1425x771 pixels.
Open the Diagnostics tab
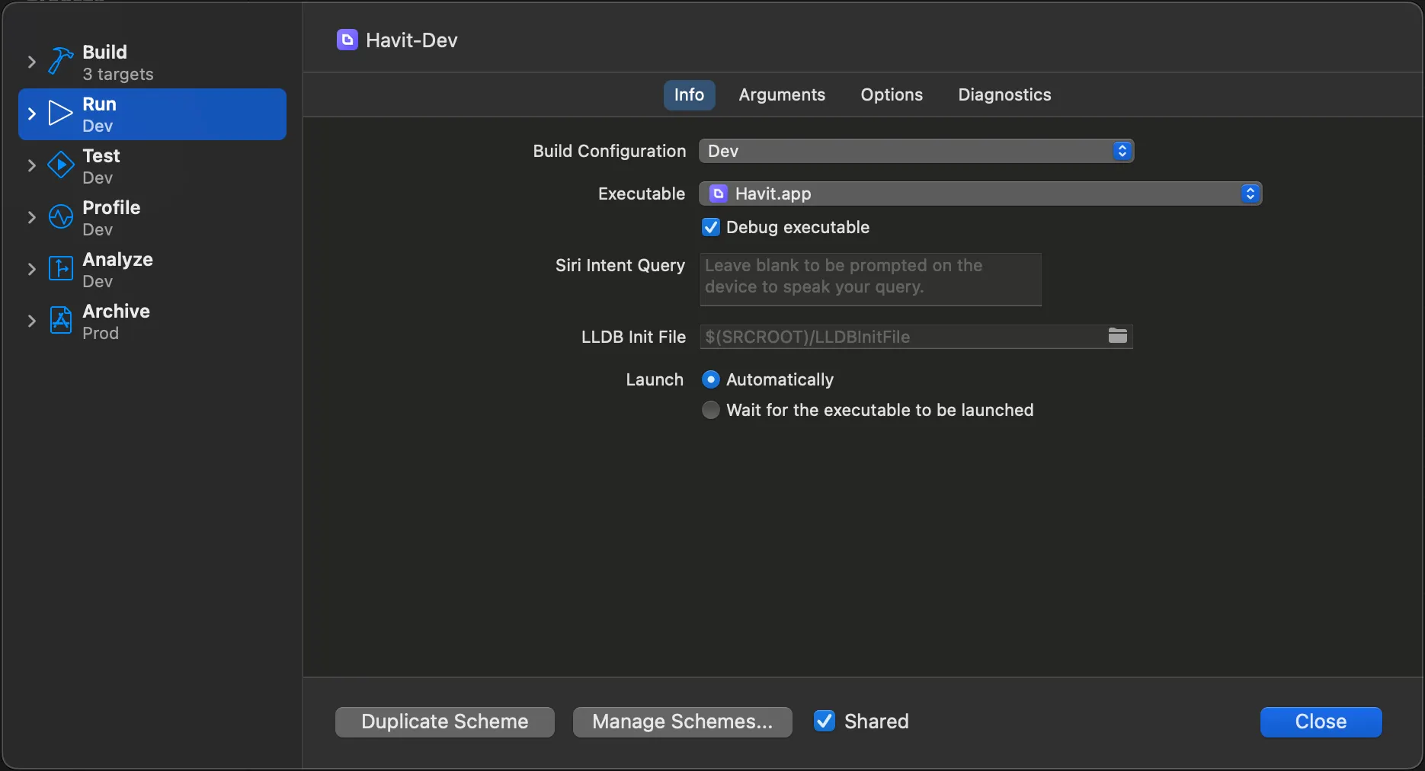click(x=1004, y=94)
